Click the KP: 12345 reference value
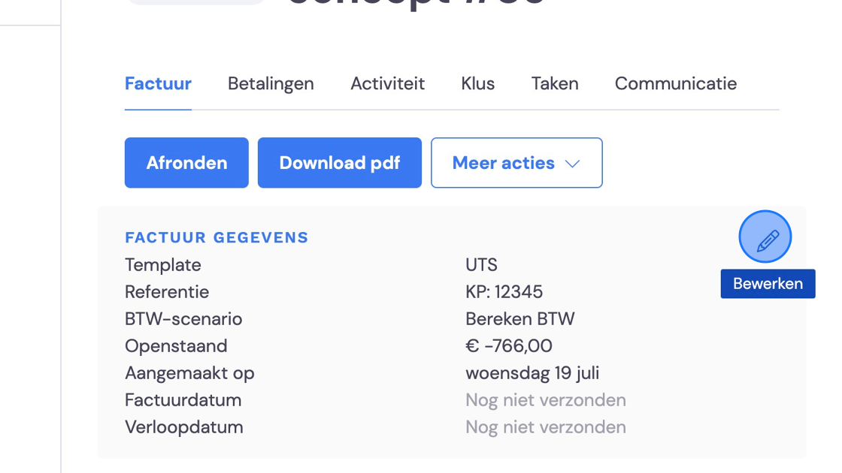Screen dimensions: 842x473 504,292
